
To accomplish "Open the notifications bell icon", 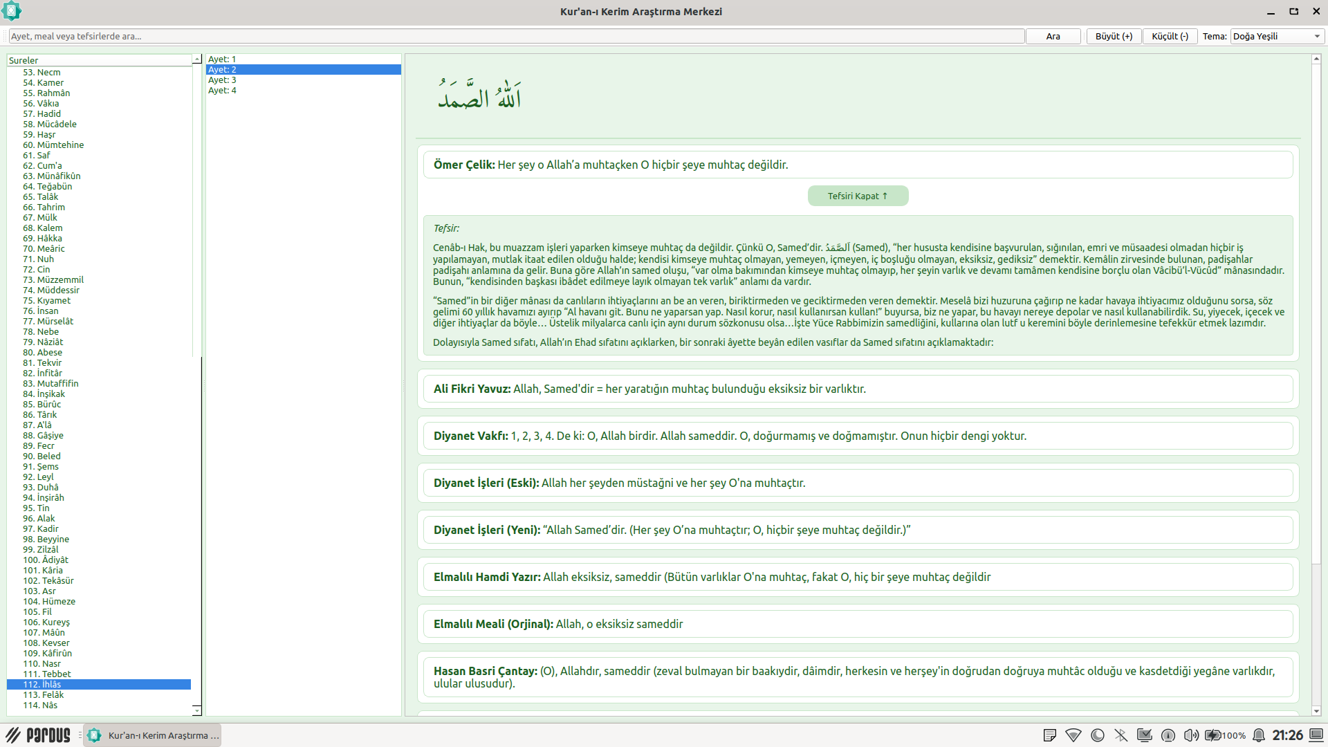I will [x=1259, y=735].
